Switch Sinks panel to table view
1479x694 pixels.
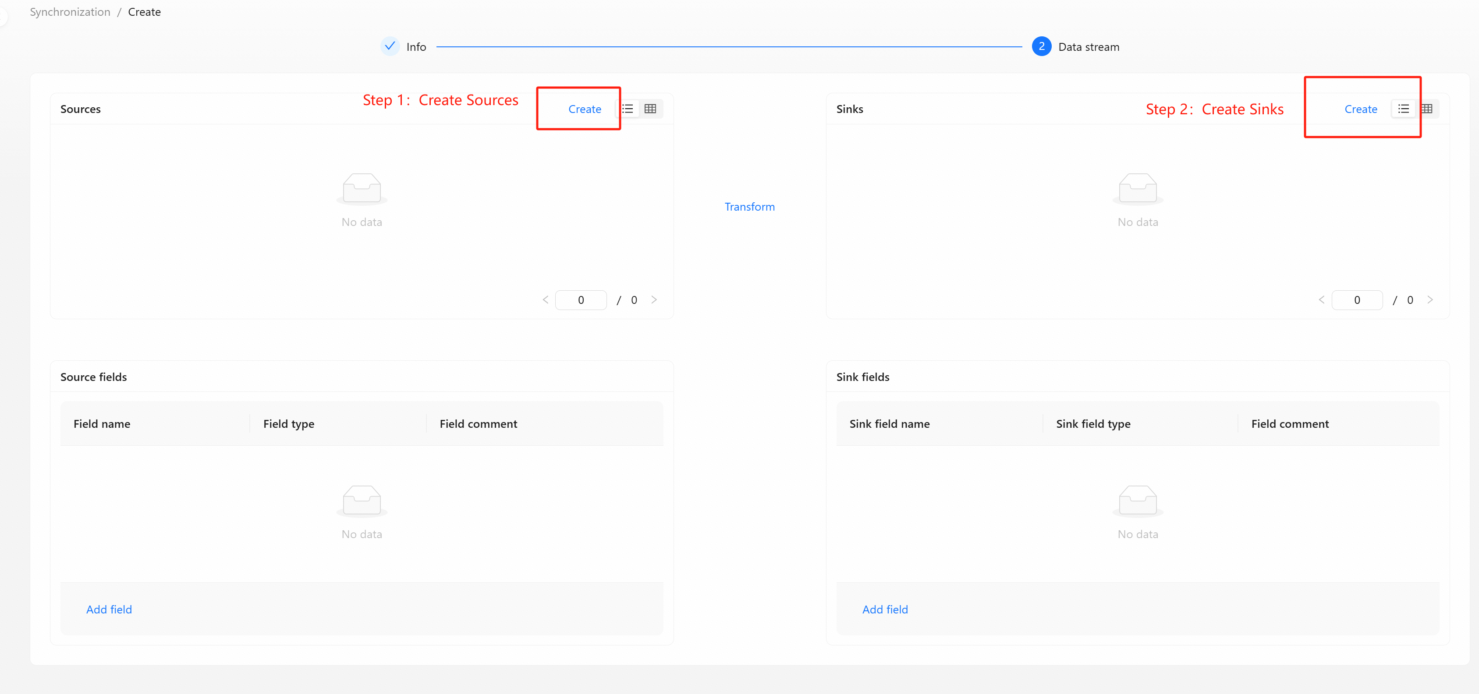[x=1427, y=109]
